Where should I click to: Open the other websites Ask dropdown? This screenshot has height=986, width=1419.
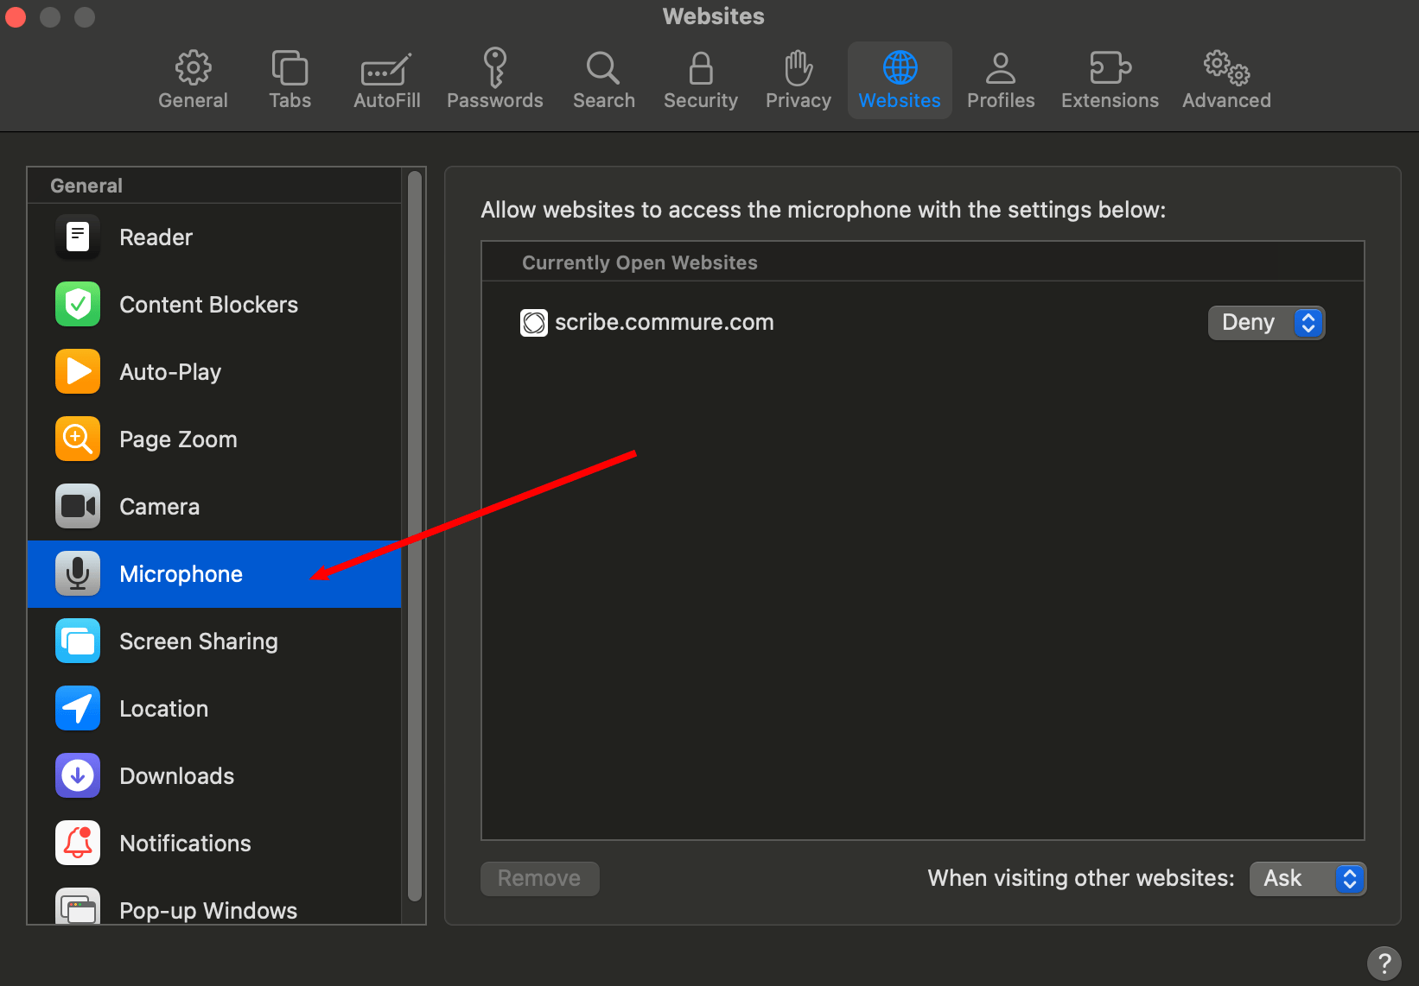(1308, 879)
